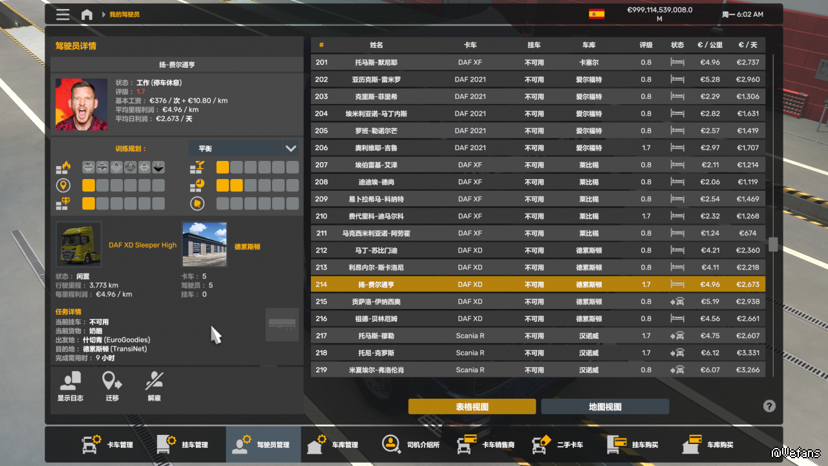
Task: Click the 迁移 relocate button
Action: point(112,387)
